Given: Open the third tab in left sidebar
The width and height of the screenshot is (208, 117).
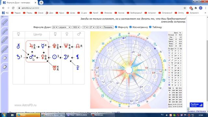Looking at the screenshot, I should coord(5,40).
